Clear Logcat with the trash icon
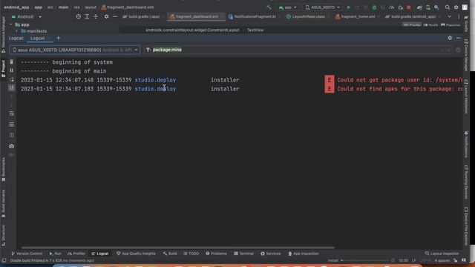 (x=12, y=62)
